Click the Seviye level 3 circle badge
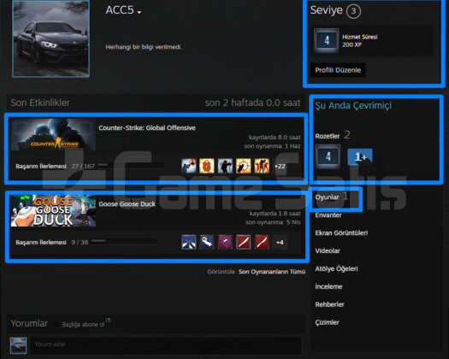Viewport: 449px width, 359px height. pyautogui.click(x=353, y=11)
